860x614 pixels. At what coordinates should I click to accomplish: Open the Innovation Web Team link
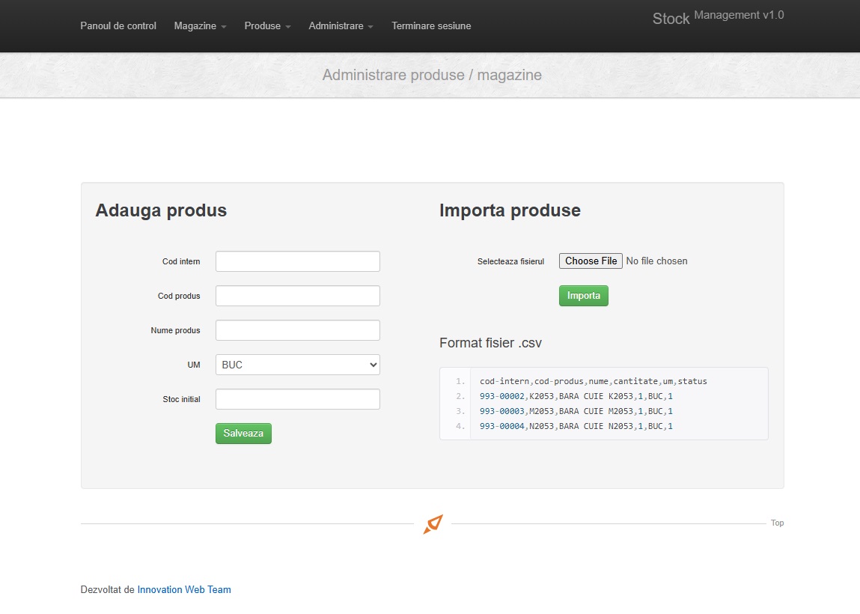tap(184, 589)
